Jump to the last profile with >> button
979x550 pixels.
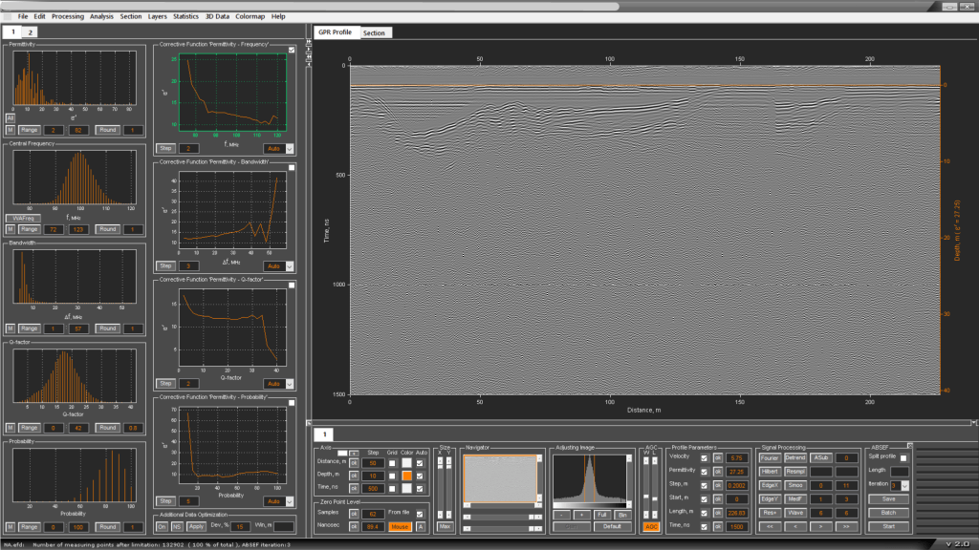(845, 526)
